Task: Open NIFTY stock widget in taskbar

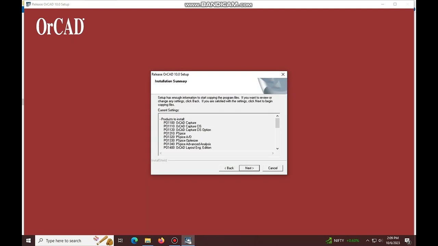Action: (x=342, y=241)
